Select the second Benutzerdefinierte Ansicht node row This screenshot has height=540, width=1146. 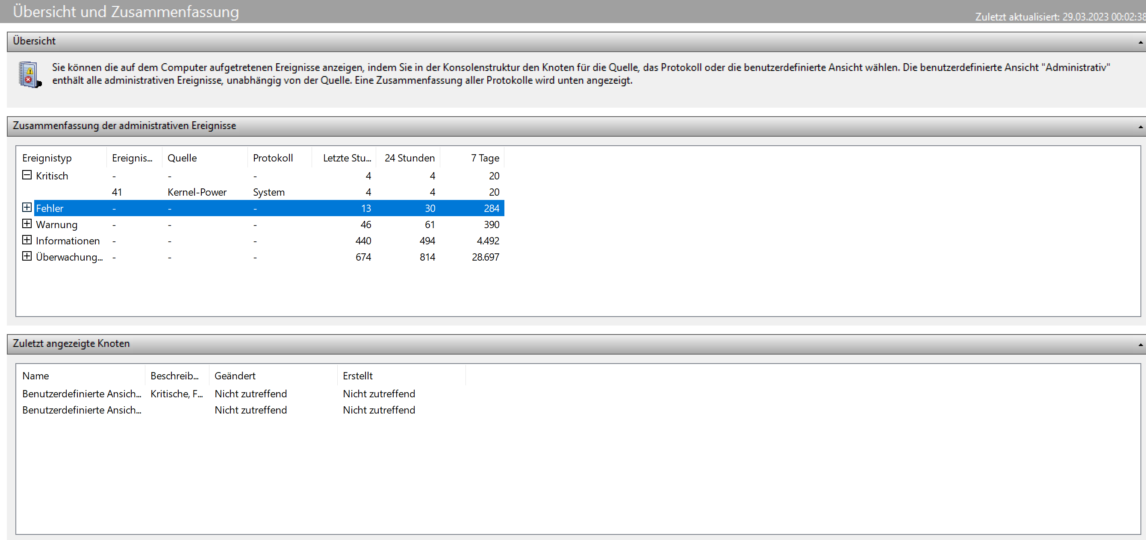[x=82, y=410]
